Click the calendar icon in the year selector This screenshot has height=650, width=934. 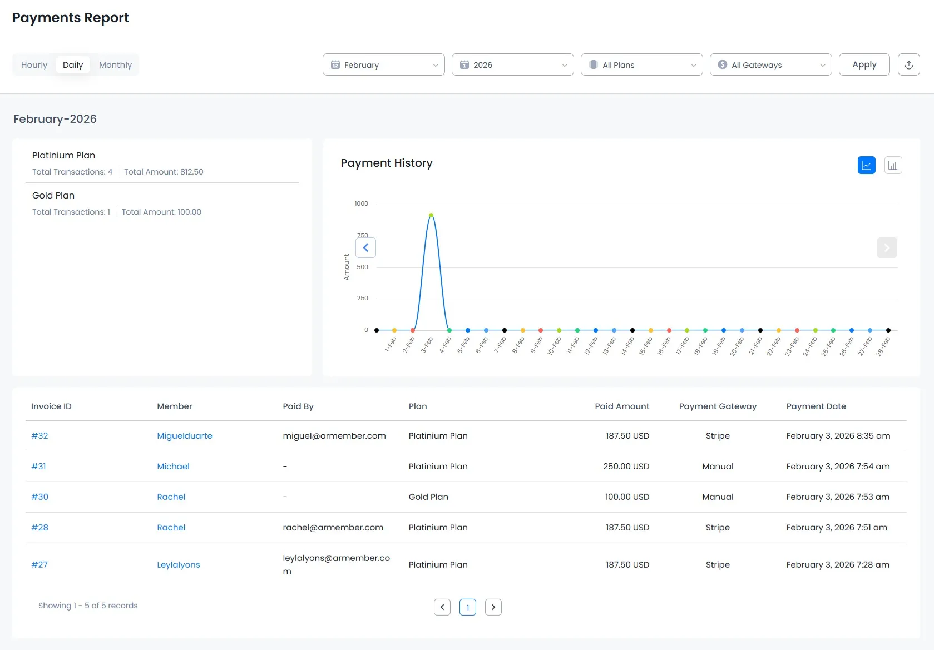(464, 64)
